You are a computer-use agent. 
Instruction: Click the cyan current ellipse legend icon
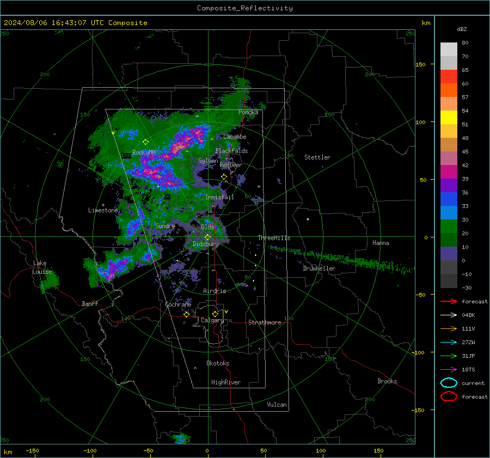(x=449, y=383)
